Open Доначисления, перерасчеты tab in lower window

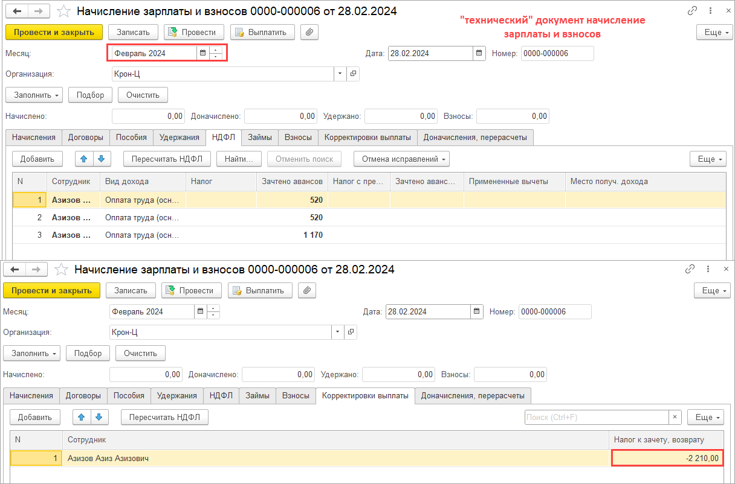[473, 396]
